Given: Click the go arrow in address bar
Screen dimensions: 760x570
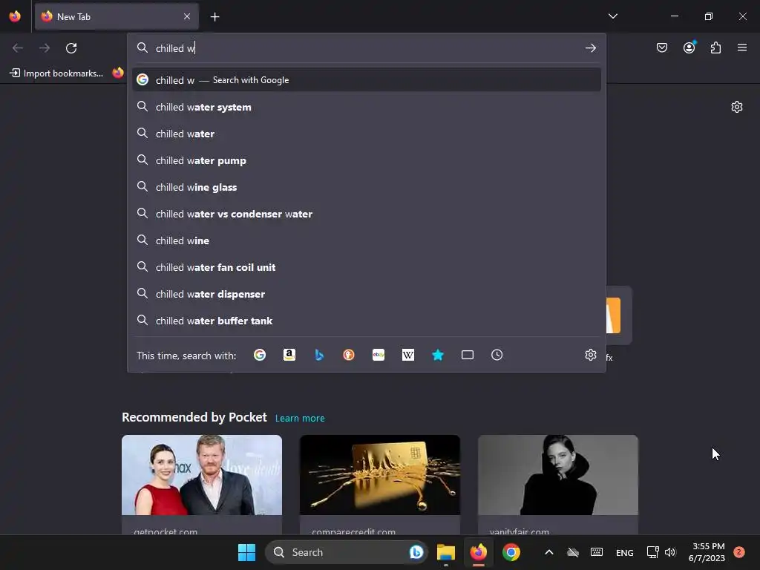Looking at the screenshot, I should (590, 48).
